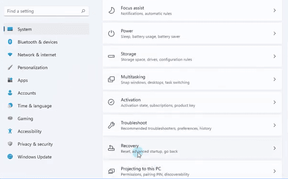288x179 pixels.
Task: Open Time & language settings
Action: coord(46,106)
